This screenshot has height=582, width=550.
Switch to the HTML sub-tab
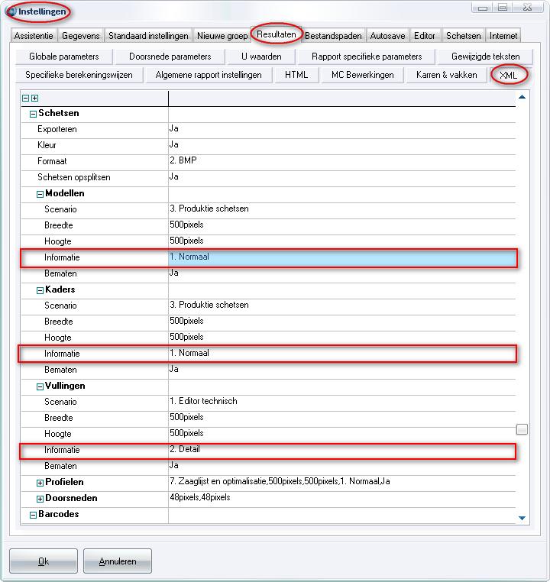pyautogui.click(x=296, y=75)
